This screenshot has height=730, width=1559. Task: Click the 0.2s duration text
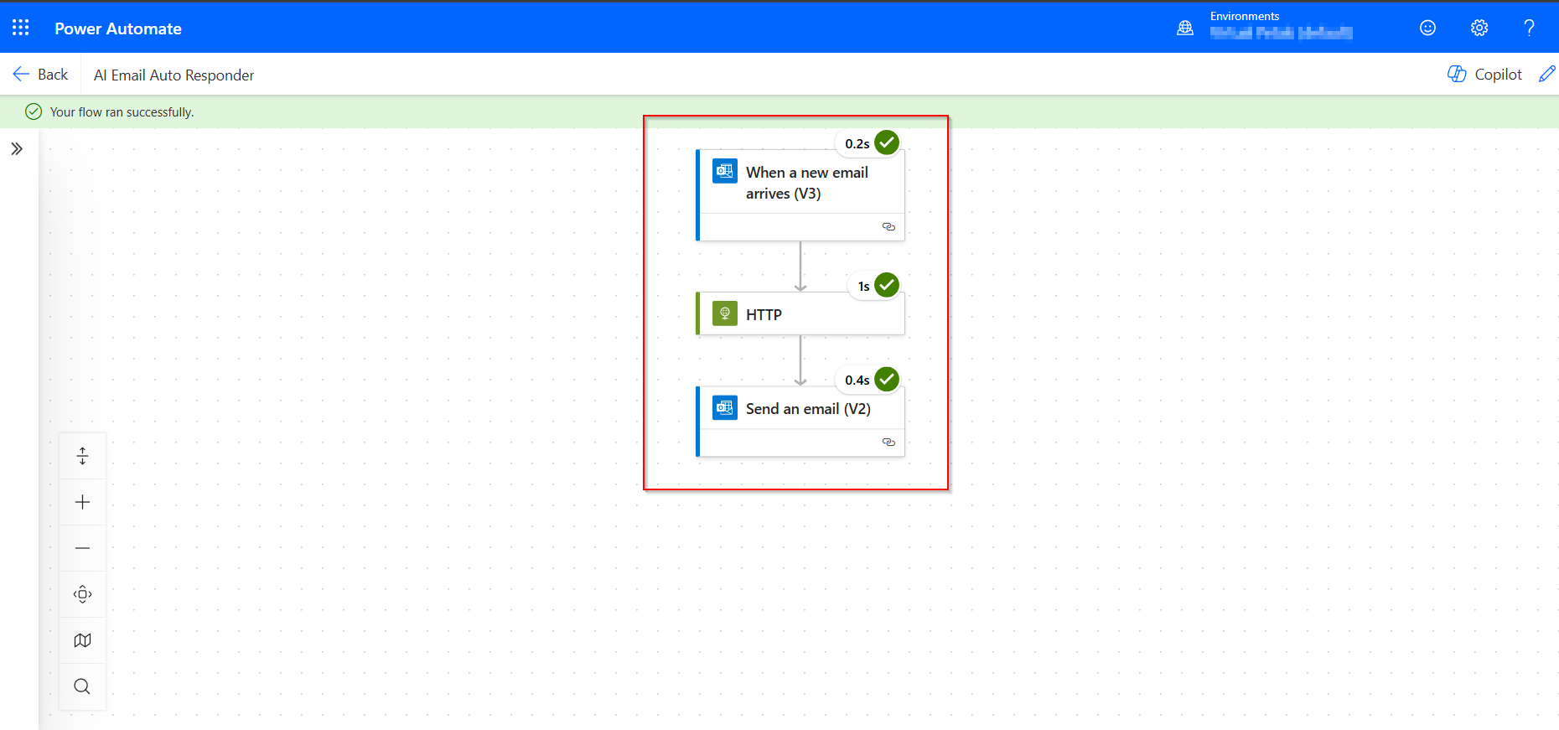857,144
